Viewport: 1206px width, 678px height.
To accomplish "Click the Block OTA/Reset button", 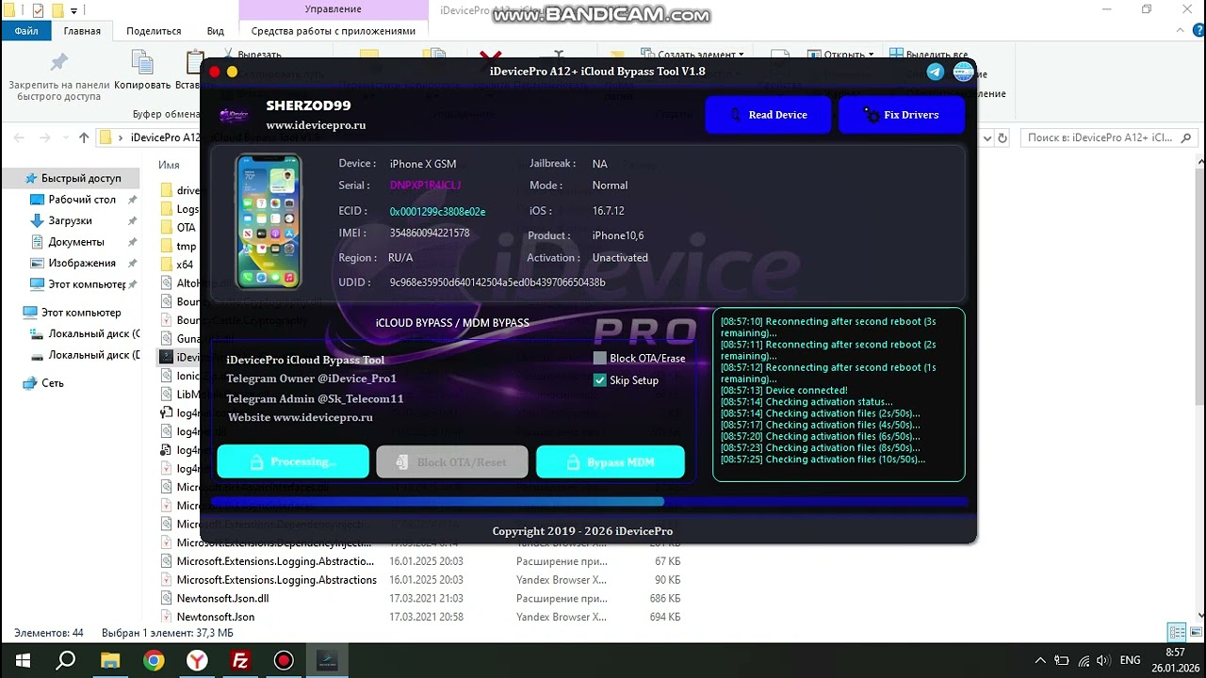I will (x=452, y=462).
